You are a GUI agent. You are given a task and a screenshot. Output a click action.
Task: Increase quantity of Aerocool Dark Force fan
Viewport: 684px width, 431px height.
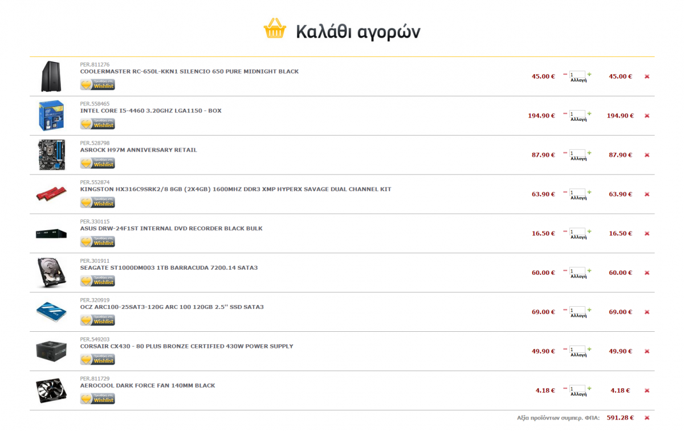[x=589, y=389]
